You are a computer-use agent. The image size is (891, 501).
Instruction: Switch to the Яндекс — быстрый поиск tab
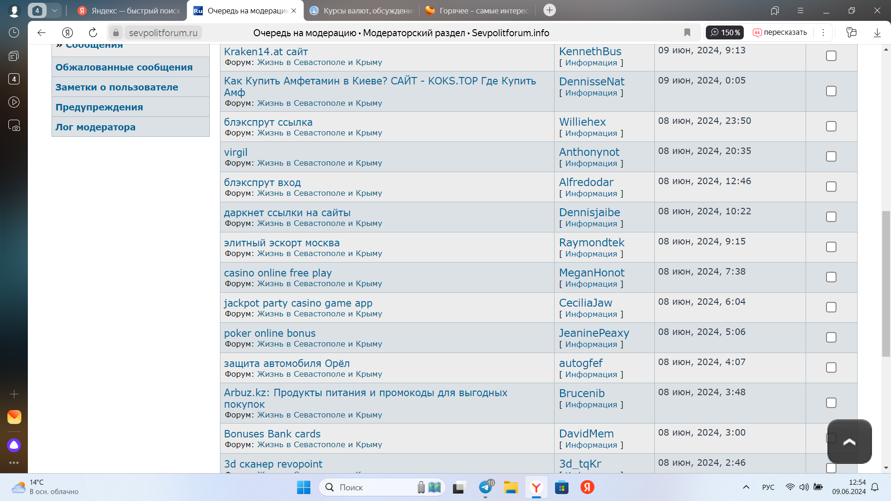click(x=130, y=10)
